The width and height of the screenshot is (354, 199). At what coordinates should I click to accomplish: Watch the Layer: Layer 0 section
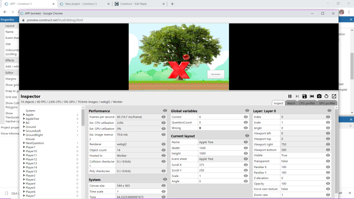(329, 111)
